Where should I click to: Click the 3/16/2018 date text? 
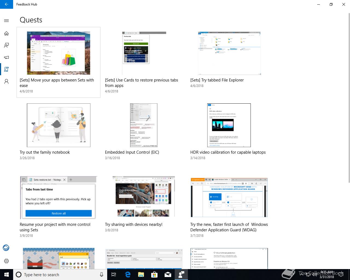click(x=112, y=158)
